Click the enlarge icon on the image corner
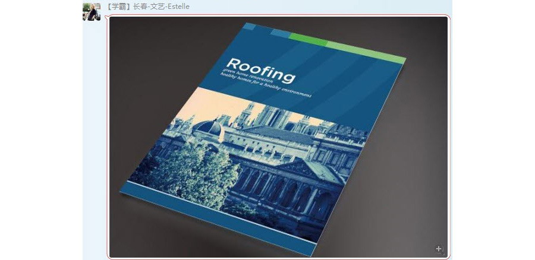The image size is (535, 260). [x=439, y=249]
